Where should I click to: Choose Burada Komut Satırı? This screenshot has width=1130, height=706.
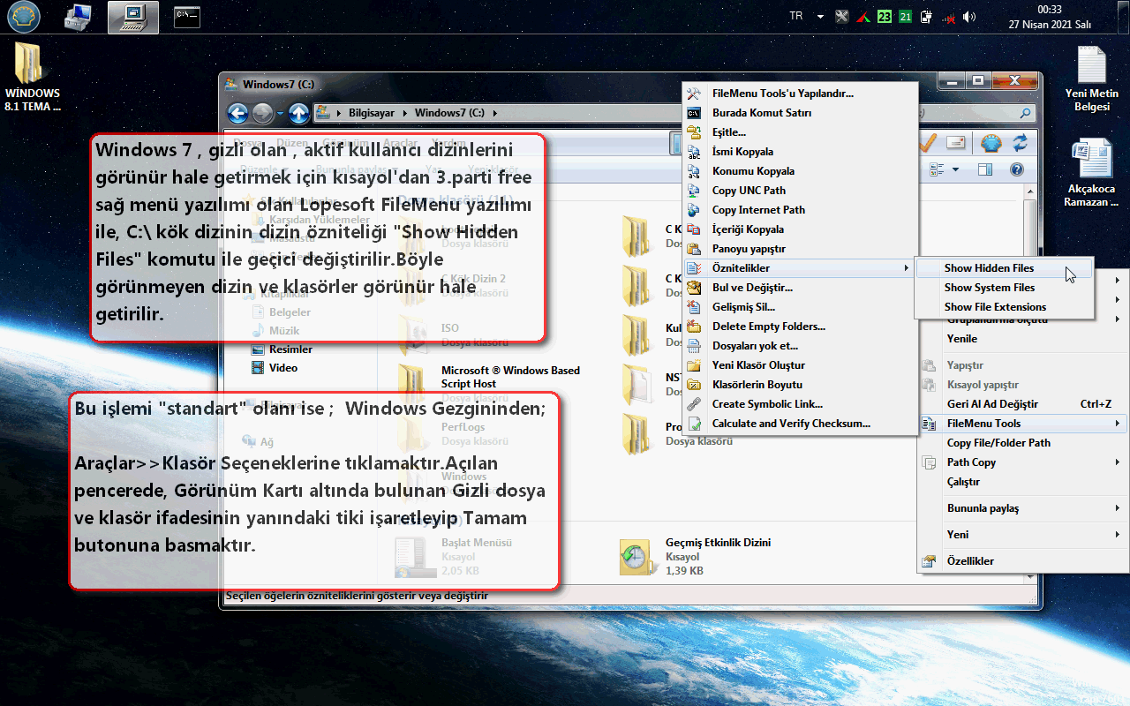(x=799, y=113)
